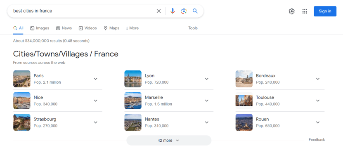This screenshot has width=343, height=150.
Task: Open the Nice thumbnail image
Action: [x=21, y=101]
